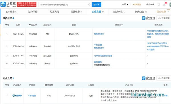The width and height of the screenshot is (171, 104).
Task: Click the 股权融资 round cell
Action: [x=47, y=56]
